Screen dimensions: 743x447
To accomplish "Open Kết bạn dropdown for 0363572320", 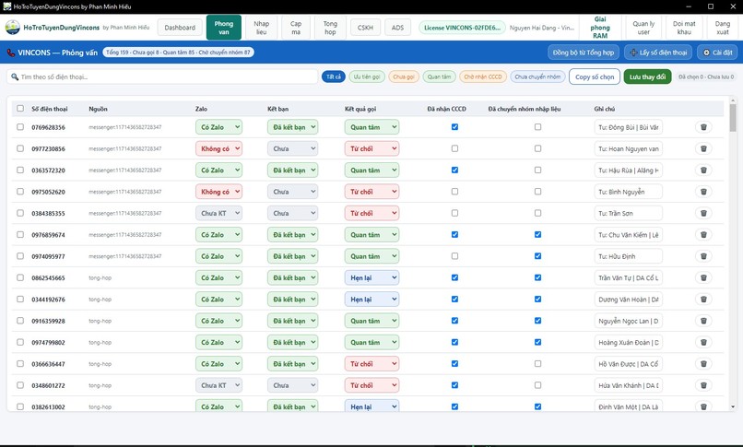I will 292,170.
